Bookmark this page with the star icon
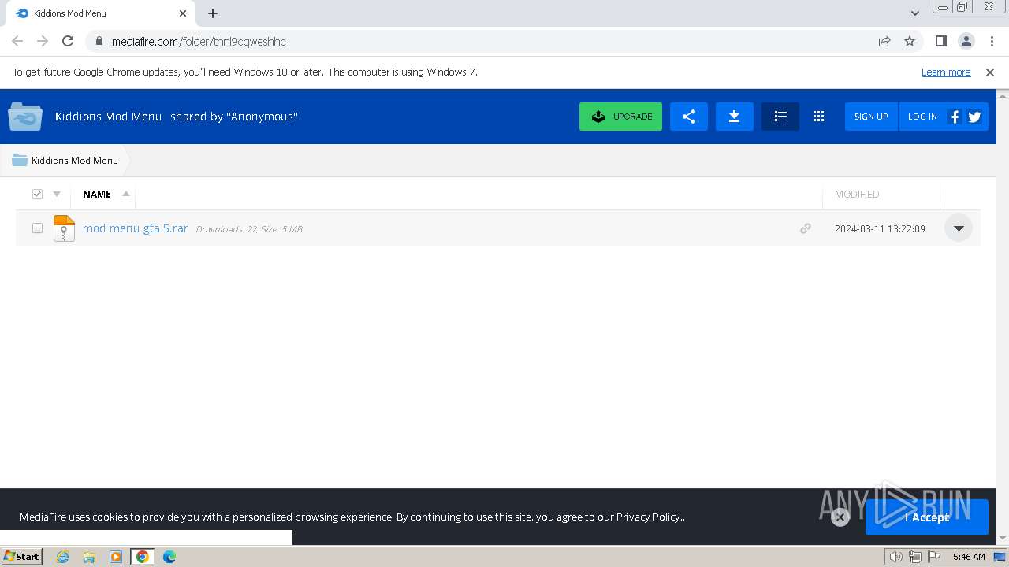The height and width of the screenshot is (567, 1009). [x=910, y=41]
